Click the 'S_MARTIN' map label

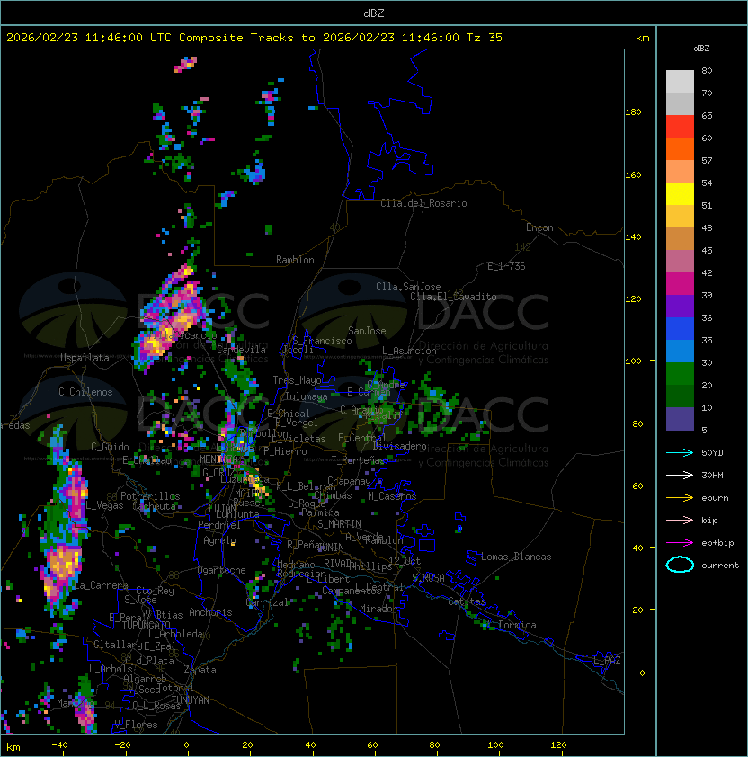(x=339, y=524)
